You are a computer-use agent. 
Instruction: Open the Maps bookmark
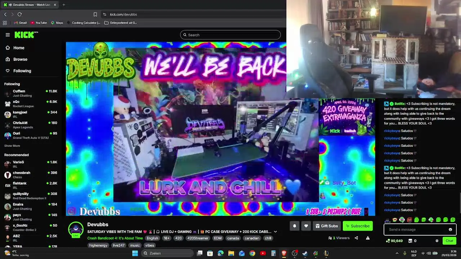pyautogui.click(x=57, y=23)
